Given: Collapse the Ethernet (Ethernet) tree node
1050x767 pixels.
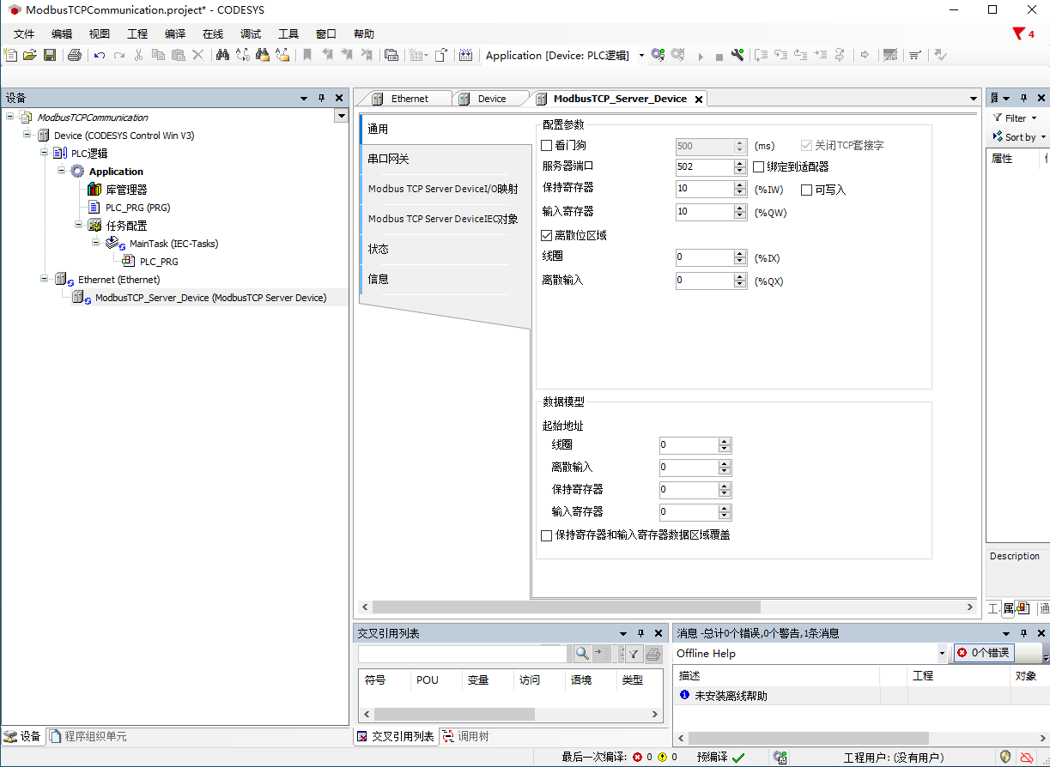Looking at the screenshot, I should 45,279.
